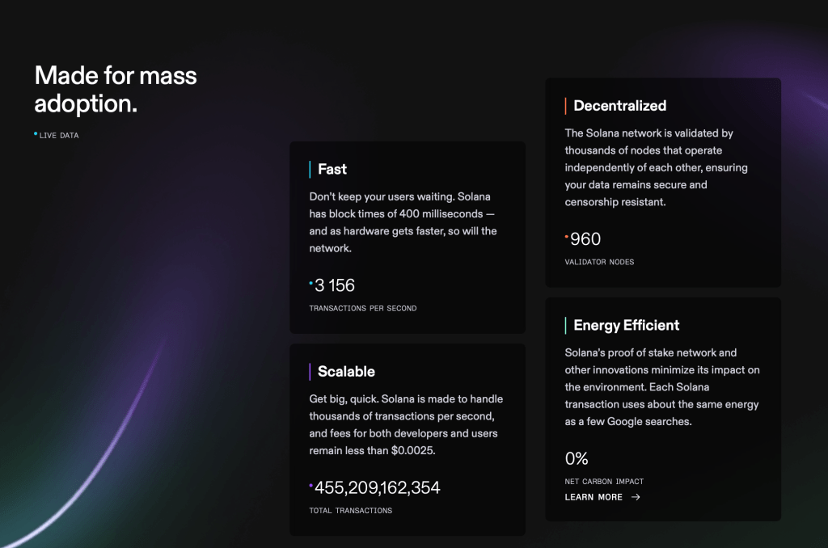Click the Net Carbon Impact label
This screenshot has height=548, width=828.
604,482
